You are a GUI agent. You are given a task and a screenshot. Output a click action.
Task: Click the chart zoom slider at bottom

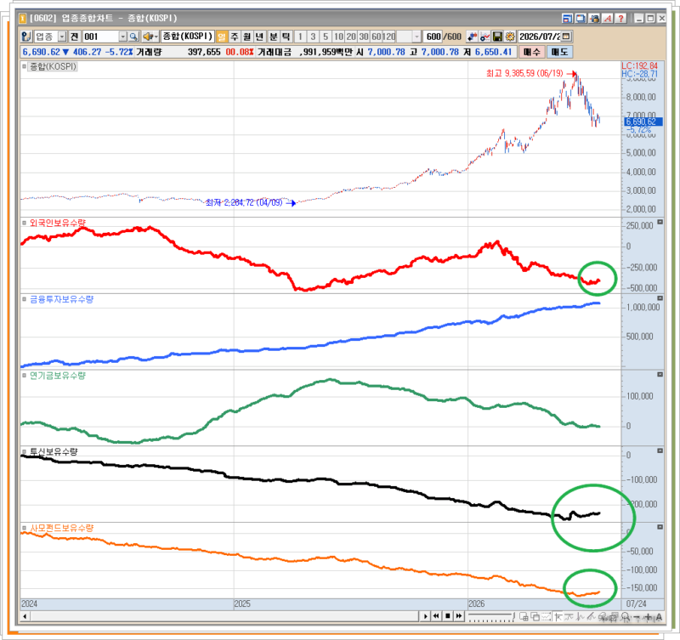(491, 616)
